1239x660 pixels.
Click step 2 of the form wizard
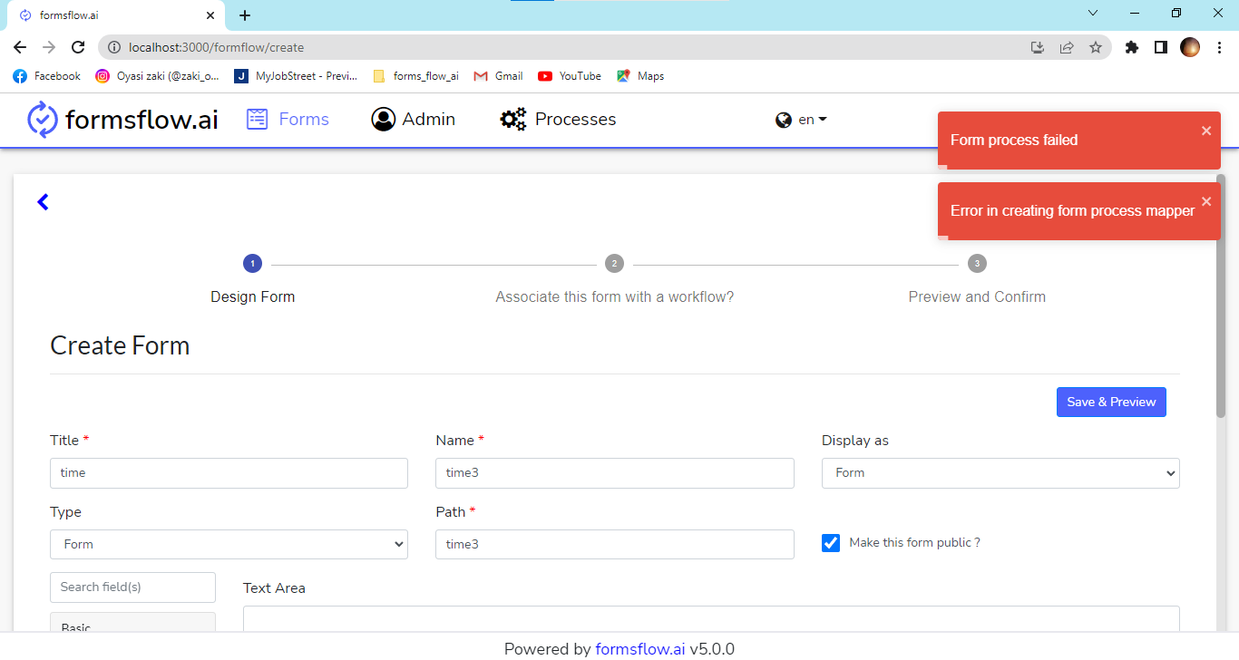(614, 263)
